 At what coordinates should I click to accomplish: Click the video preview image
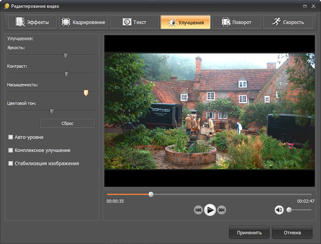210,111
